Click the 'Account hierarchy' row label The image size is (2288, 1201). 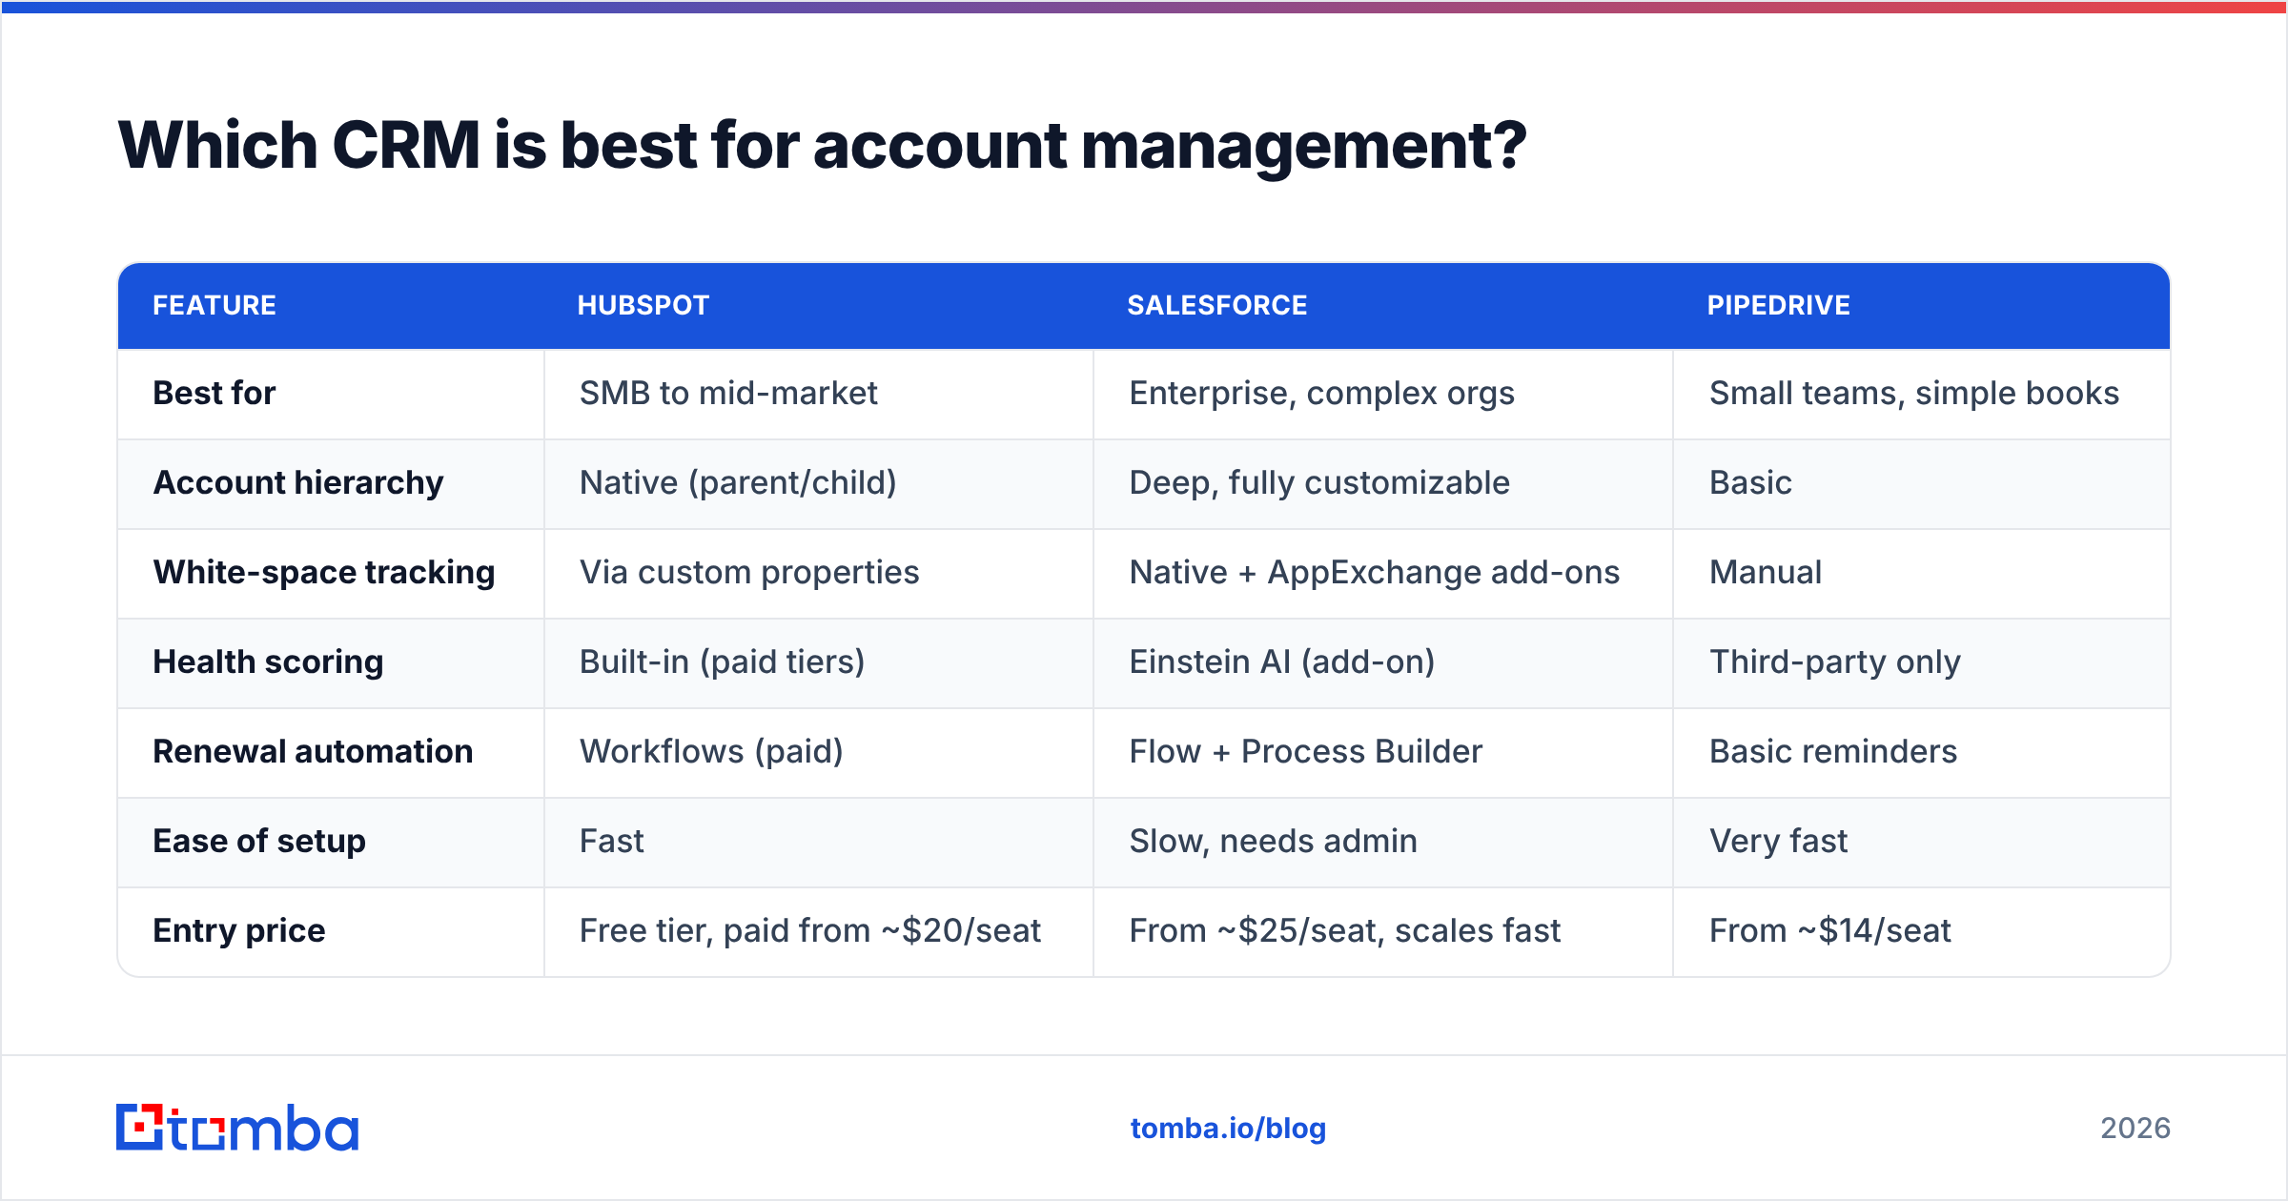(x=298, y=482)
